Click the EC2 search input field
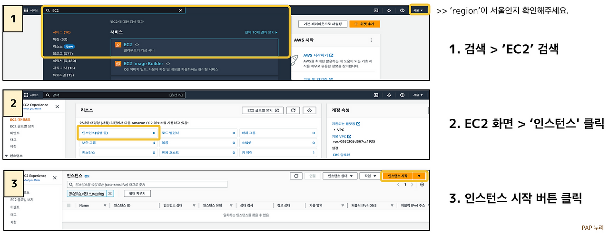This screenshot has height=235, width=609. (114, 10)
